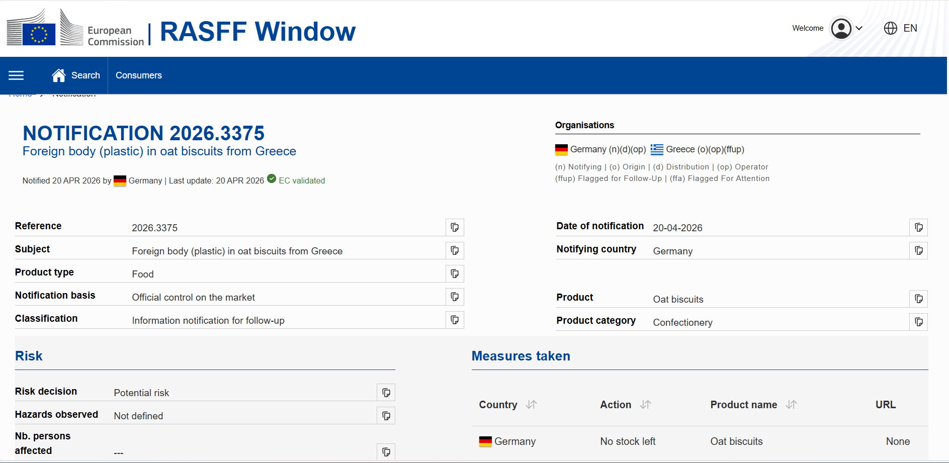The width and height of the screenshot is (949, 463).
Task: Copy the Product category Confectionery value
Action: point(918,322)
